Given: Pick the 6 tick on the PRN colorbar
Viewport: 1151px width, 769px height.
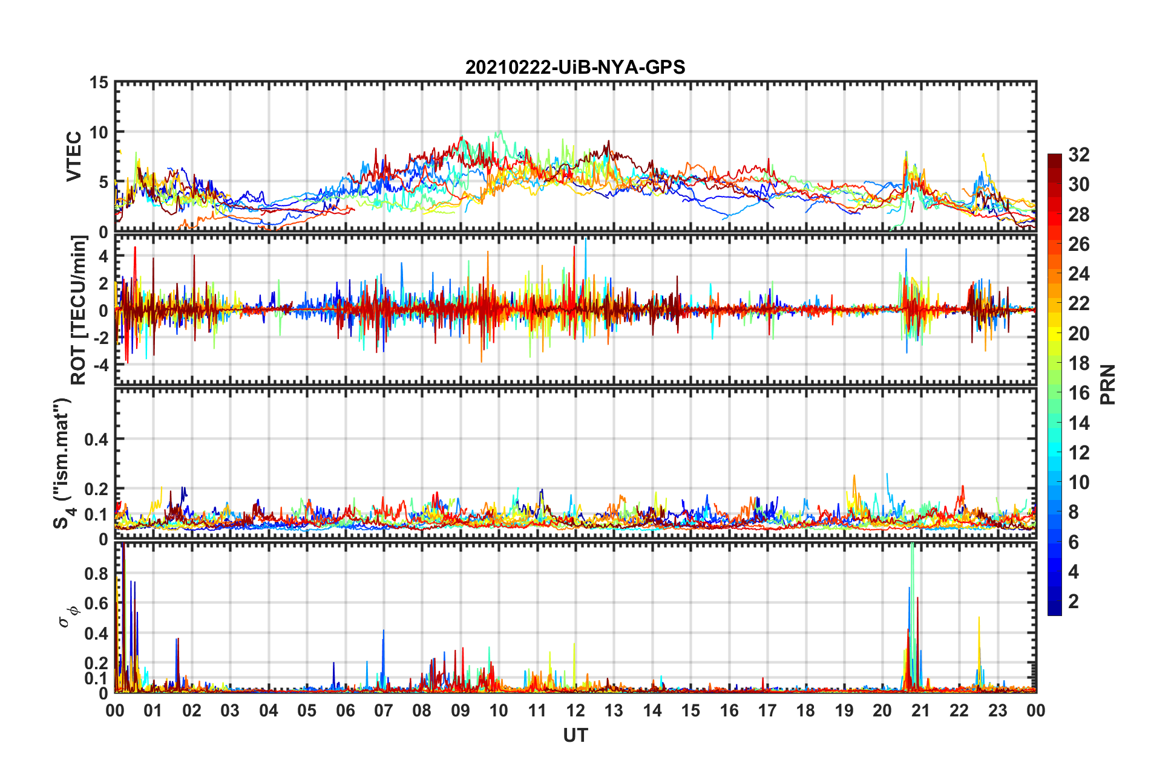Looking at the screenshot, I should (x=1074, y=542).
